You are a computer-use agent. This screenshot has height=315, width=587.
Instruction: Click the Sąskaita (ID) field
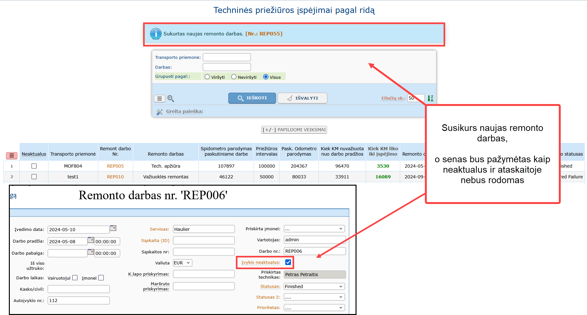click(x=204, y=240)
